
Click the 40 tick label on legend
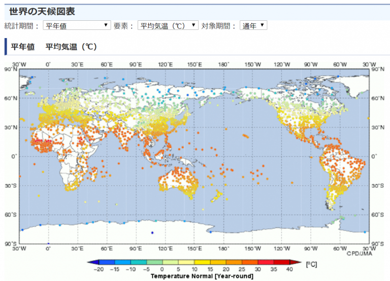click(289, 269)
